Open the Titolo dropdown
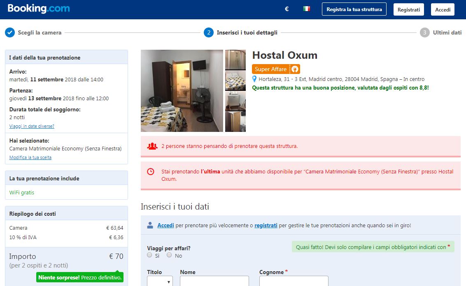Screen dimensions: 466x286 click(160, 281)
